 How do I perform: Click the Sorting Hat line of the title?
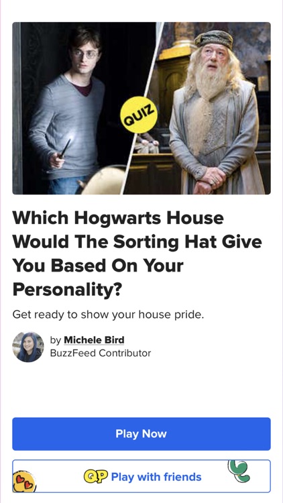tap(137, 241)
